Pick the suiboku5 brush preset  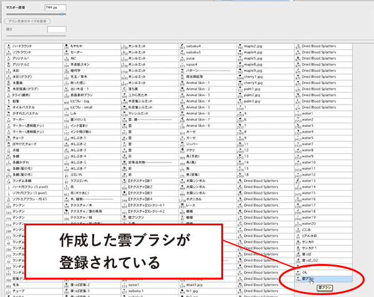tap(208, 52)
